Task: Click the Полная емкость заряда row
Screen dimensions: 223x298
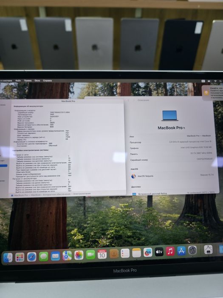Action: pos(43,137)
